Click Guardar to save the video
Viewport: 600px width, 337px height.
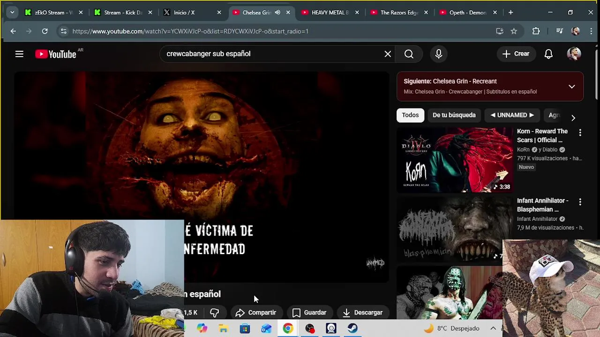pos(309,312)
